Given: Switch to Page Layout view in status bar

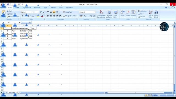Looking at the screenshot, I should pyautogui.click(x=148, y=95).
